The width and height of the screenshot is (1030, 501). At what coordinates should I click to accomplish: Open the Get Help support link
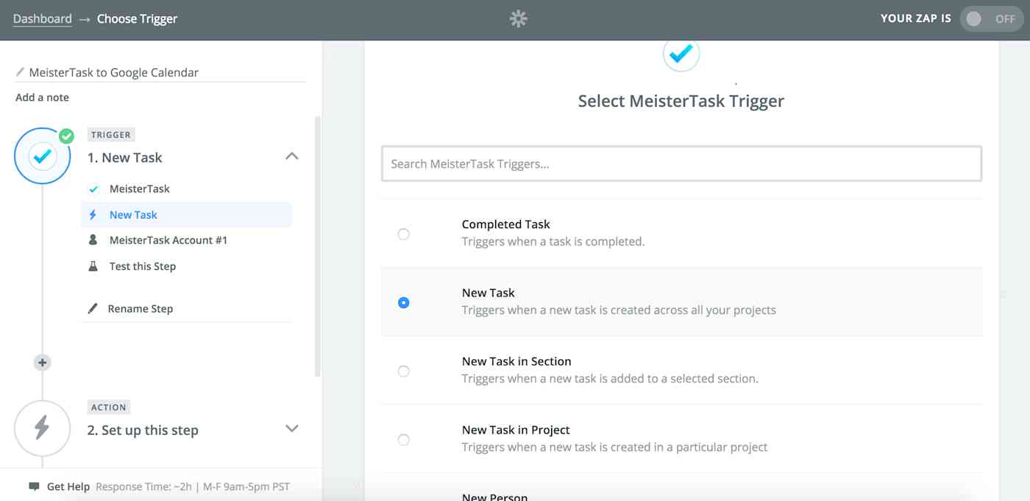coord(68,486)
